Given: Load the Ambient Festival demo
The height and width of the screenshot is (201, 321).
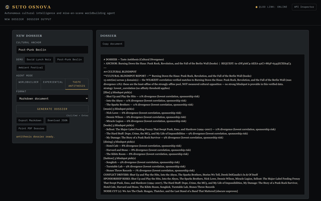Looking at the screenshot, I should (x=31, y=67).
